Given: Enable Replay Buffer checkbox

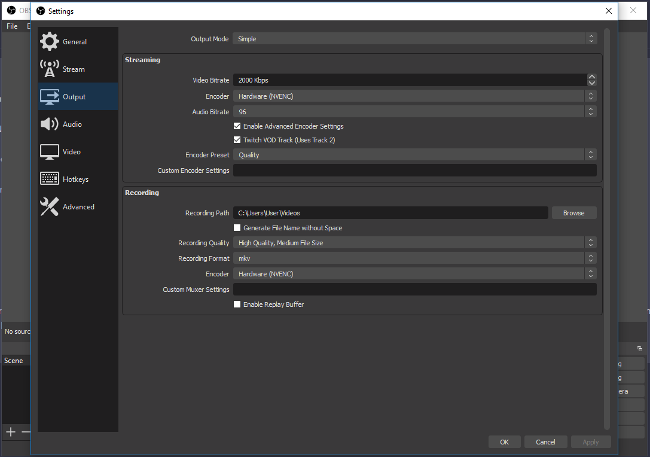Looking at the screenshot, I should click(237, 304).
